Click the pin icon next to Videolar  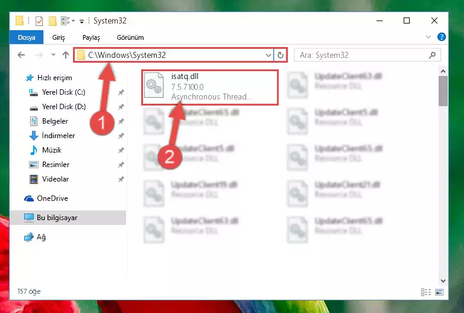pos(121,179)
